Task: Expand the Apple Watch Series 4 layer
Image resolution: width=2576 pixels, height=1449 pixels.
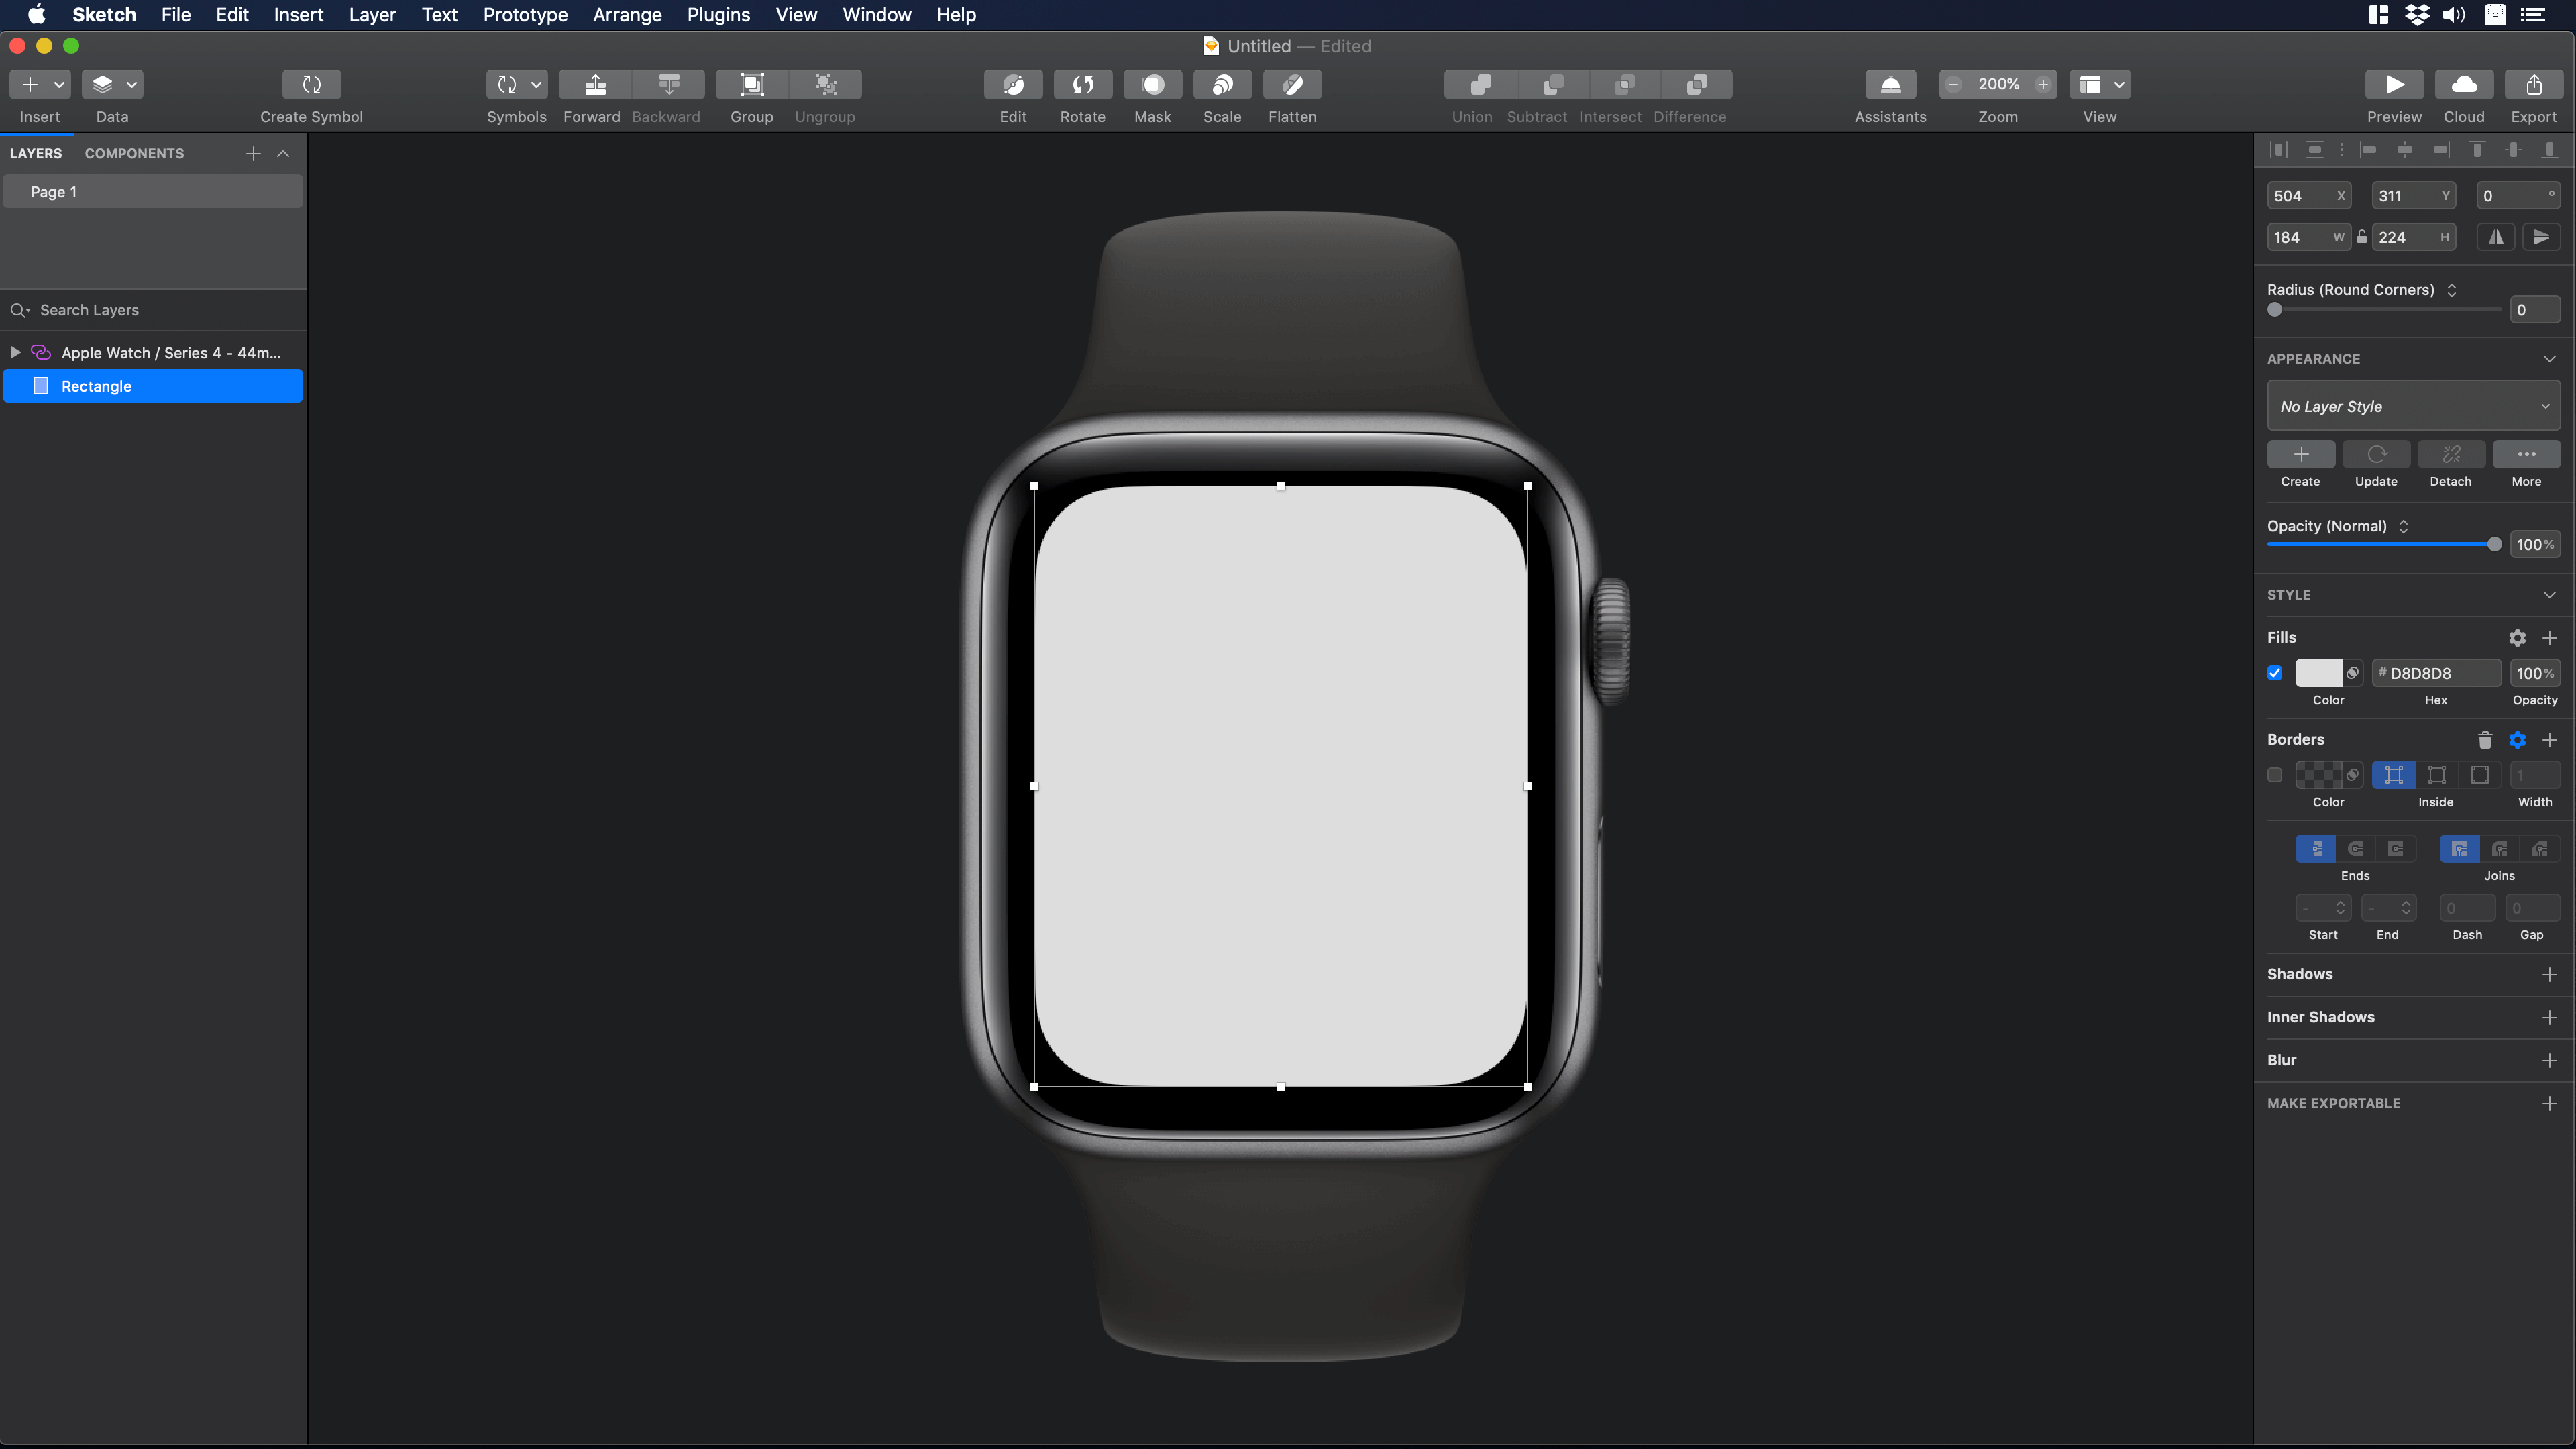Action: (15, 352)
